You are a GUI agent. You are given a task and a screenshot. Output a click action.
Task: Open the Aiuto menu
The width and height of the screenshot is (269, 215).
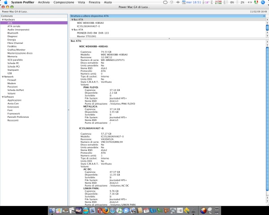coord(108,2)
